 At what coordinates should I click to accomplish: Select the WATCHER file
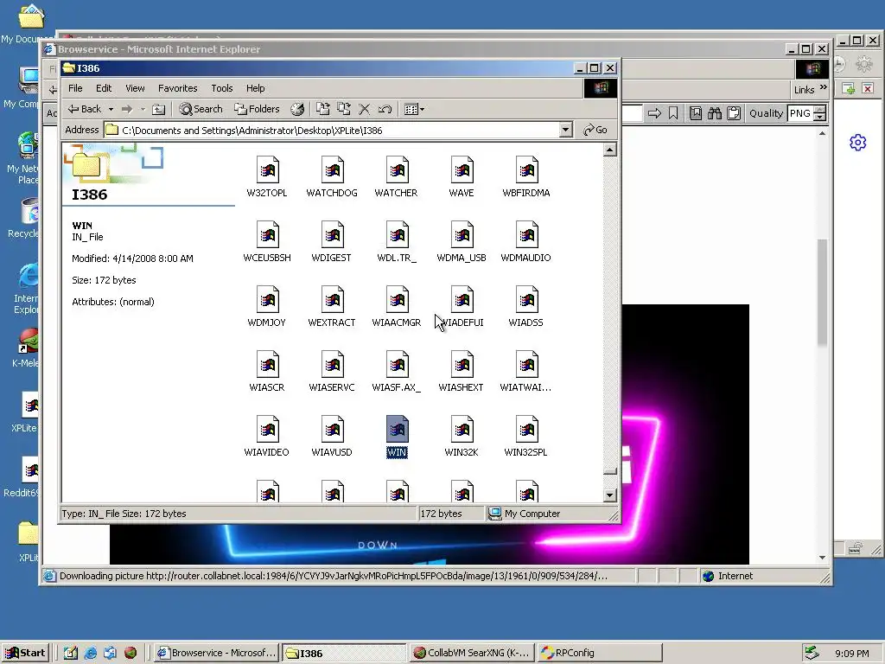click(x=396, y=177)
